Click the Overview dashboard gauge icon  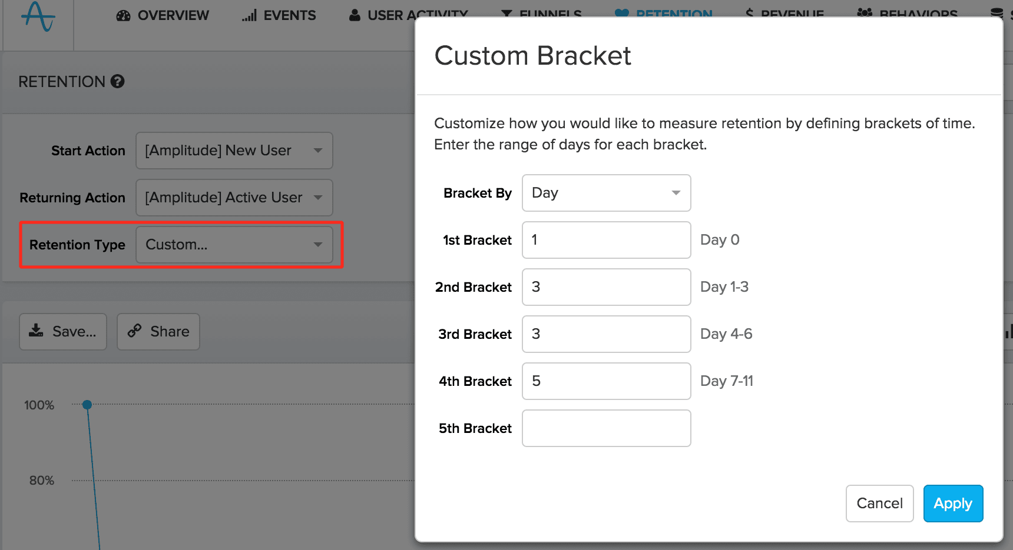pos(123,16)
